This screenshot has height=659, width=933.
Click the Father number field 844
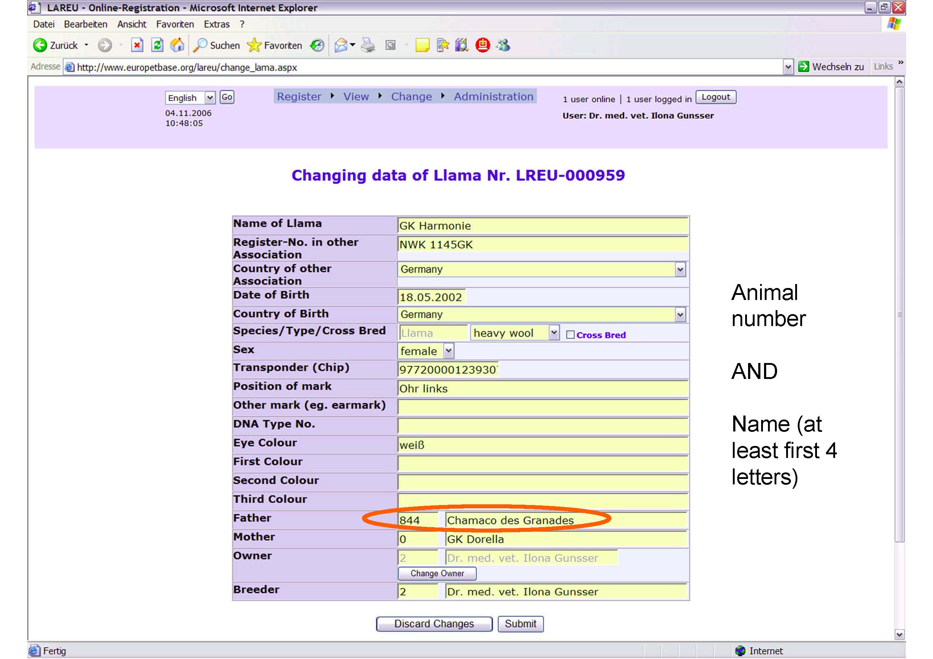click(418, 520)
